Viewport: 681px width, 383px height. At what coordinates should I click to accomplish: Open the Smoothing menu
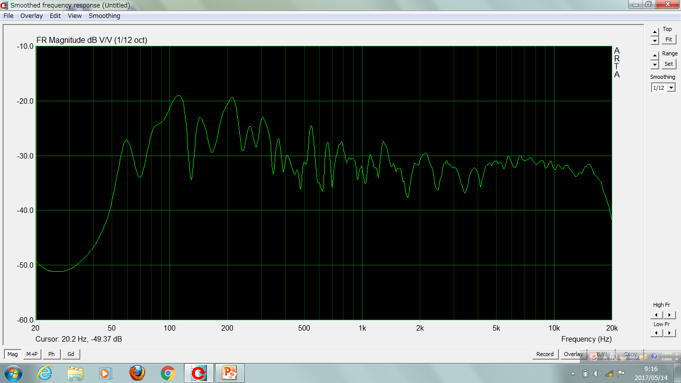(x=104, y=16)
